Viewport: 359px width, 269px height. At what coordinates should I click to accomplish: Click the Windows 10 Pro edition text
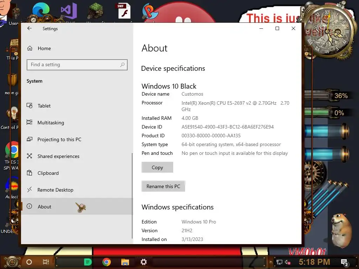point(199,222)
